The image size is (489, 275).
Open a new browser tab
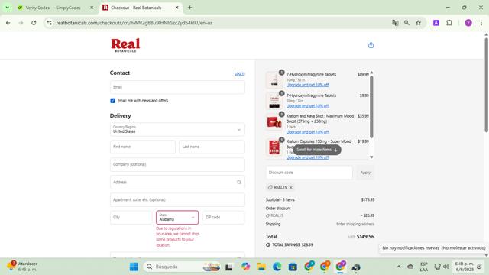[189, 8]
